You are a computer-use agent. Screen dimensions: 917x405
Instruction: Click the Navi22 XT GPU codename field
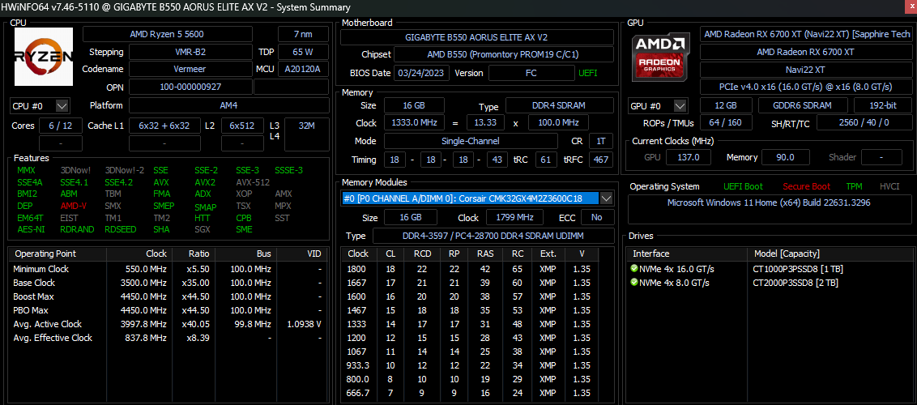tap(805, 69)
